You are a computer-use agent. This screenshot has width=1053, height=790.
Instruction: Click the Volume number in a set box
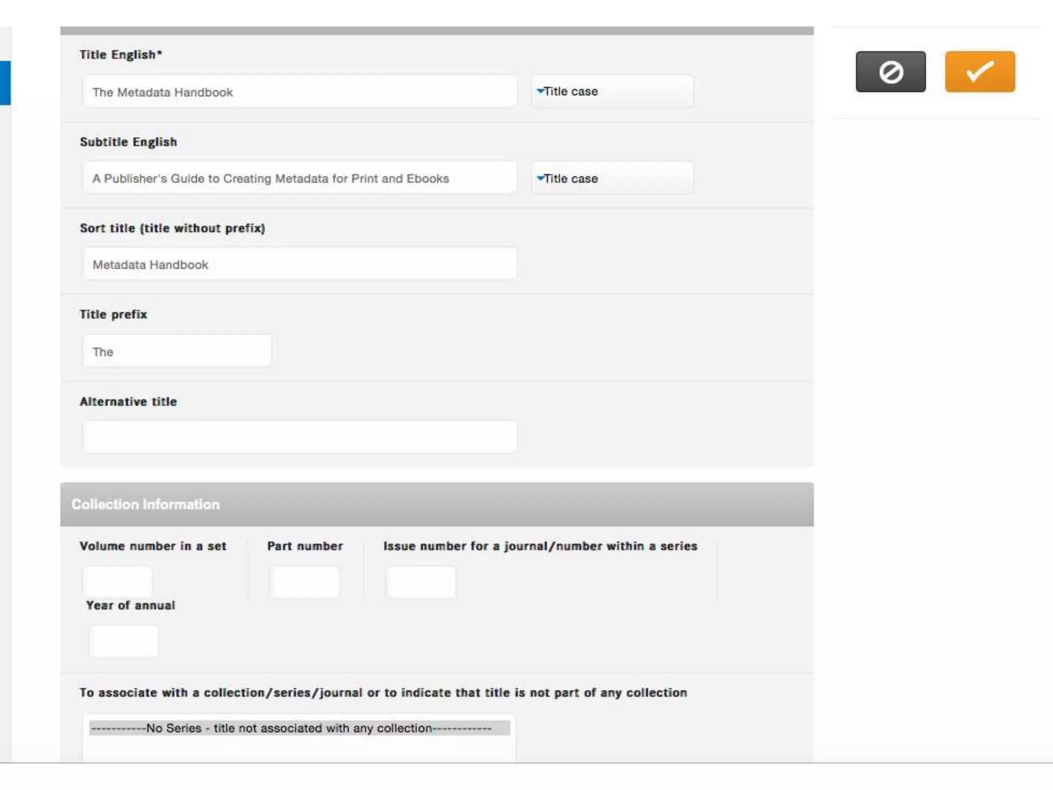coord(118,581)
